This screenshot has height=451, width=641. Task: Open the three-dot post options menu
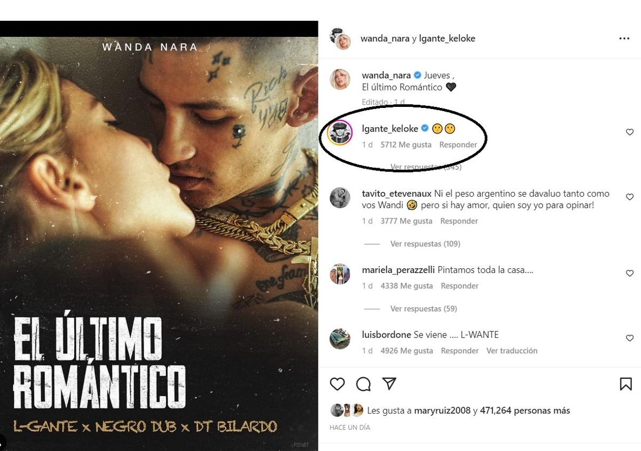click(624, 38)
